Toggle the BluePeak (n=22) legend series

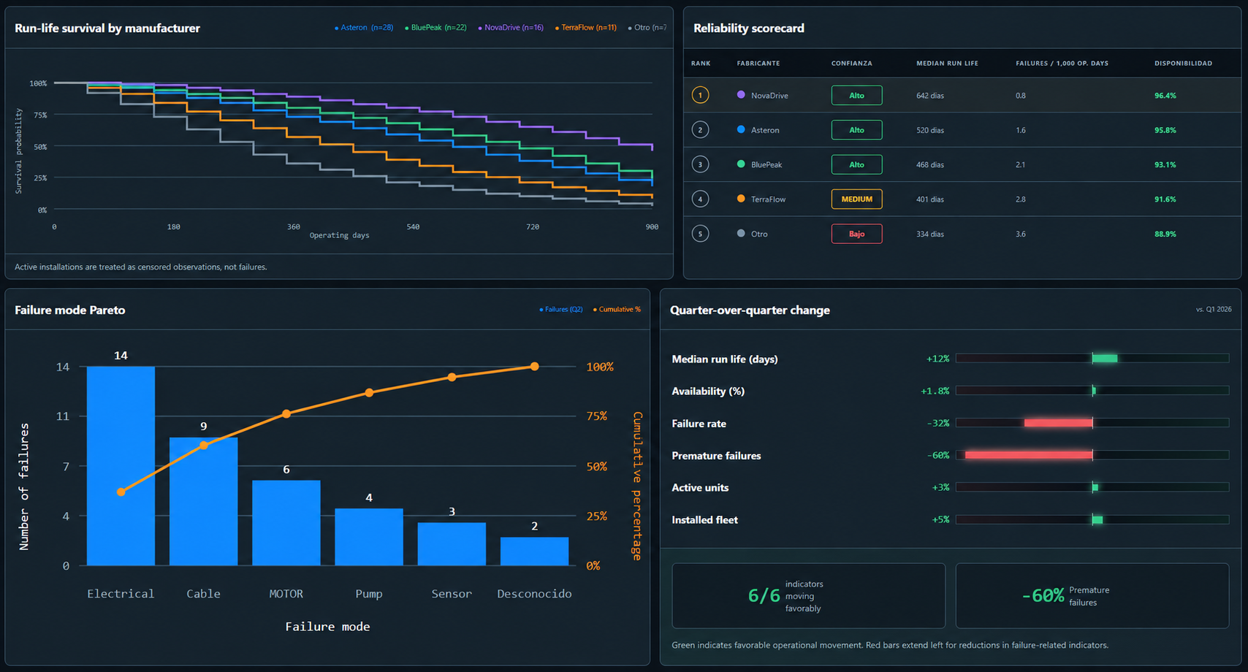[435, 28]
